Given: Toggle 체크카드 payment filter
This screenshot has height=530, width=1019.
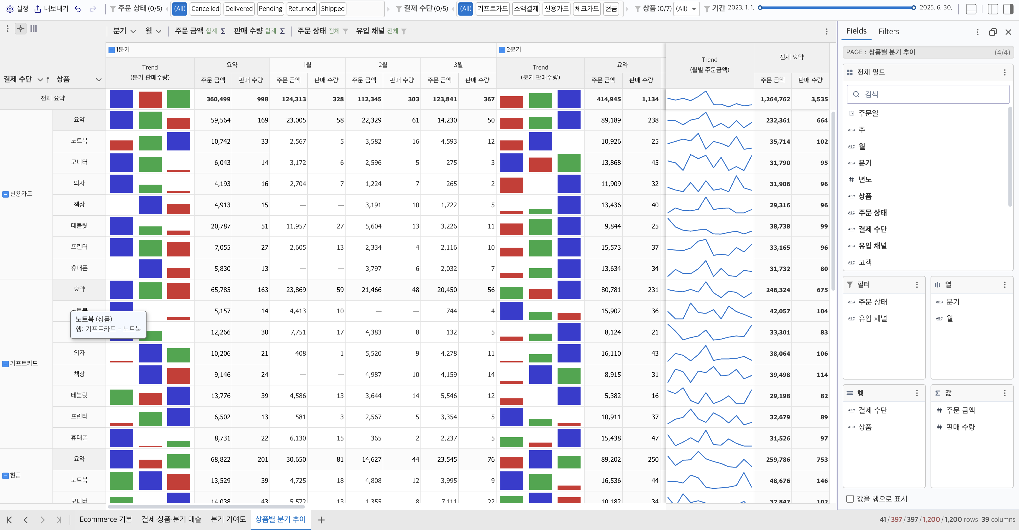Looking at the screenshot, I should [587, 9].
